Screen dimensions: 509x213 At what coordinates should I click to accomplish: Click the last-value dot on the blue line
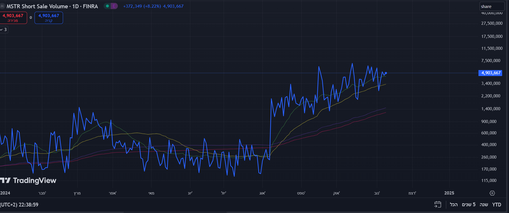pyautogui.click(x=386, y=73)
